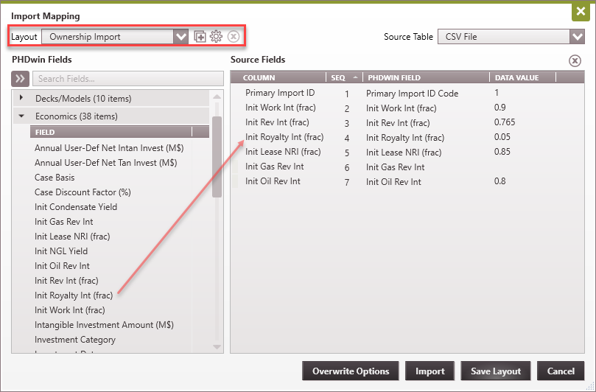Click Save Layout button
Screen dimensions: 596x392
click(x=496, y=371)
